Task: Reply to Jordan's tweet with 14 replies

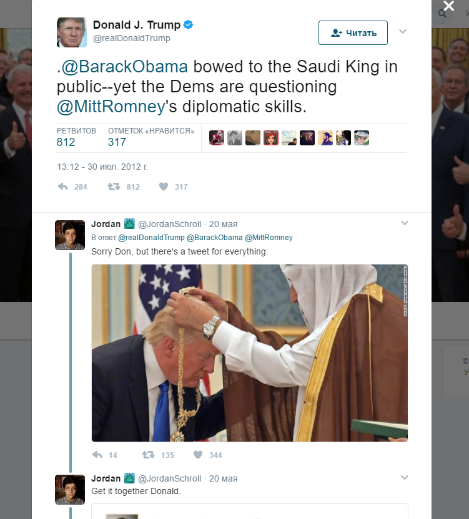Action: click(97, 455)
